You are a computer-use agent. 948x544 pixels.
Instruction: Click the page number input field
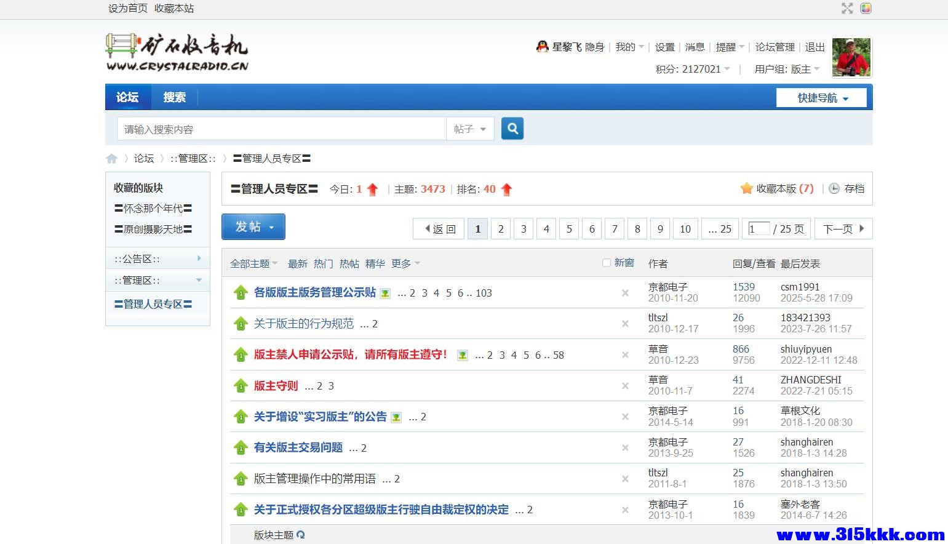759,228
